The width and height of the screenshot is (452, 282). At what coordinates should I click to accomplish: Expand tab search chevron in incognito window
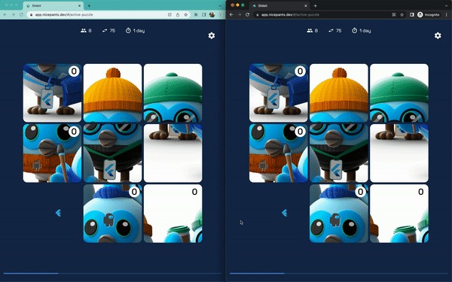coord(447,5)
